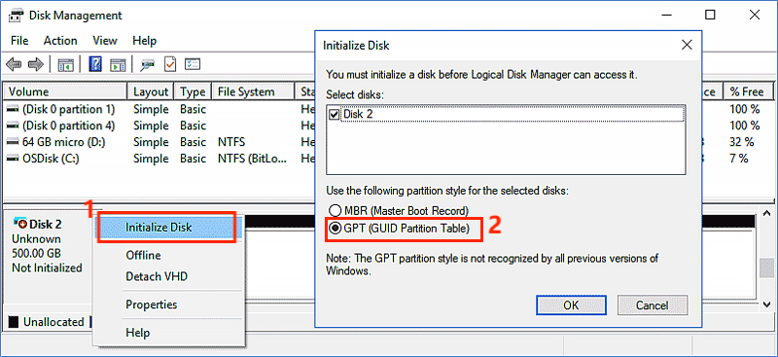Minimize the Disk Management window

(666, 16)
